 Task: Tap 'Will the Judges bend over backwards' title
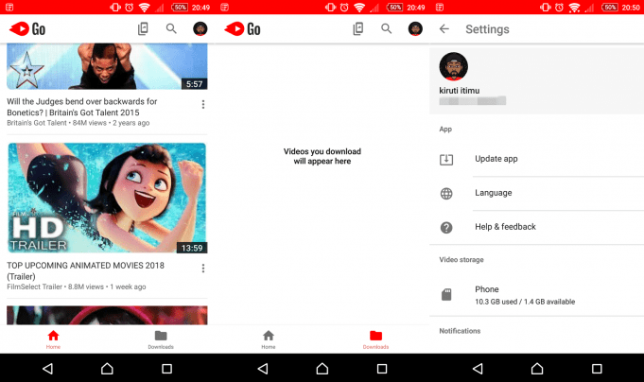(x=82, y=107)
